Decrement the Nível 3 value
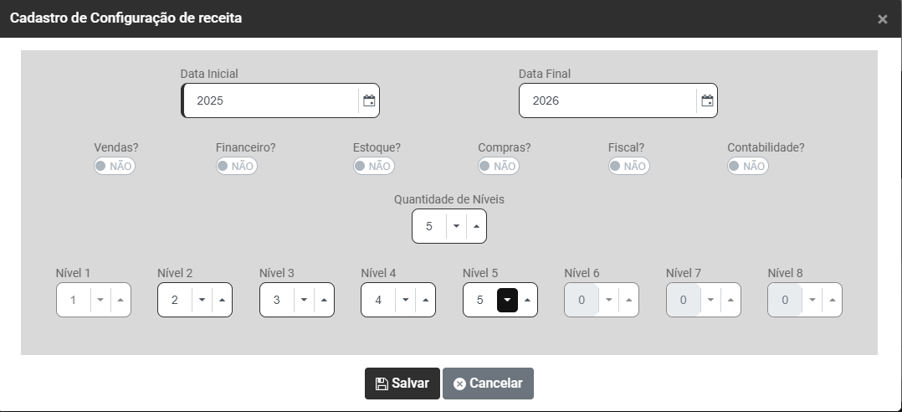Image resolution: width=902 pixels, height=412 pixels. pyautogui.click(x=304, y=300)
